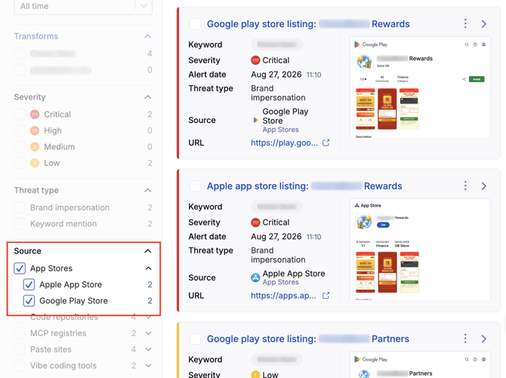Collapse the Threat type filter section

pyautogui.click(x=148, y=190)
